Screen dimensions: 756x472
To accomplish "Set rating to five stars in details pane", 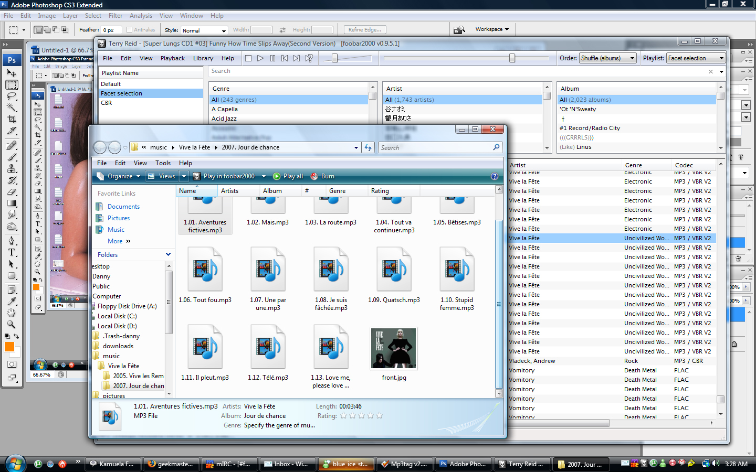I will pos(379,416).
